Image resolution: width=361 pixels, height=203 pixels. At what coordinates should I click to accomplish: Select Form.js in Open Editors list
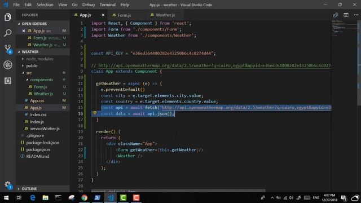click(x=43, y=38)
